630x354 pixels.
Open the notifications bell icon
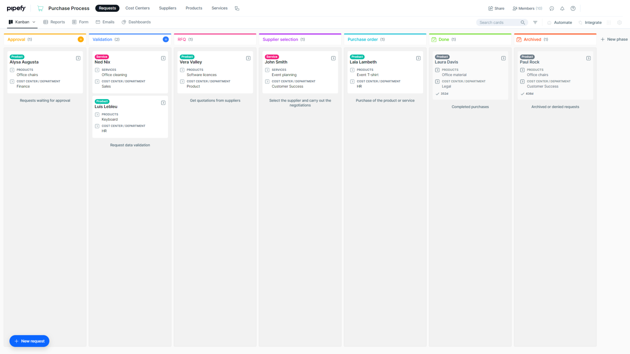pos(562,9)
